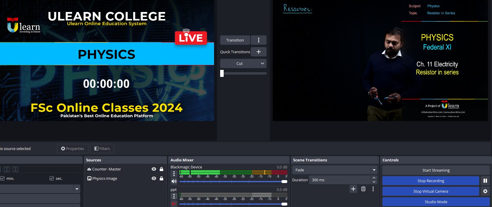
Task: Add a new scene transition
Action: pyautogui.click(x=353, y=189)
